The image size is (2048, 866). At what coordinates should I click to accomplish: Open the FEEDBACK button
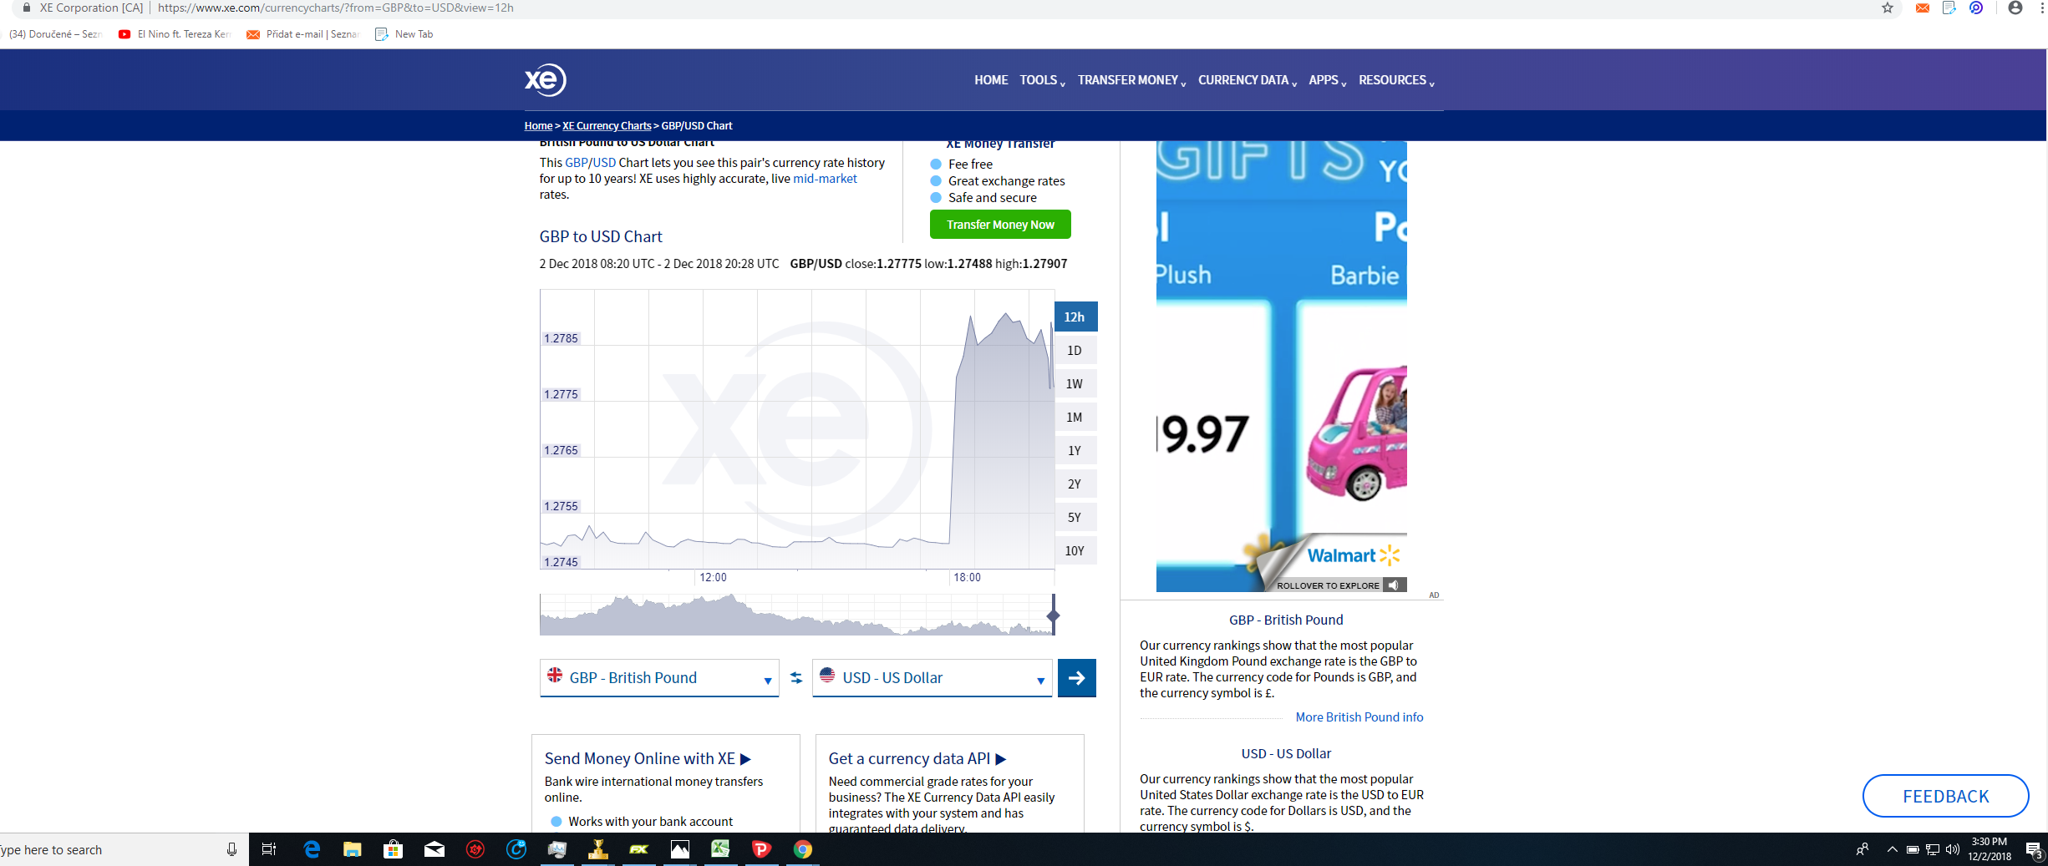click(1945, 796)
